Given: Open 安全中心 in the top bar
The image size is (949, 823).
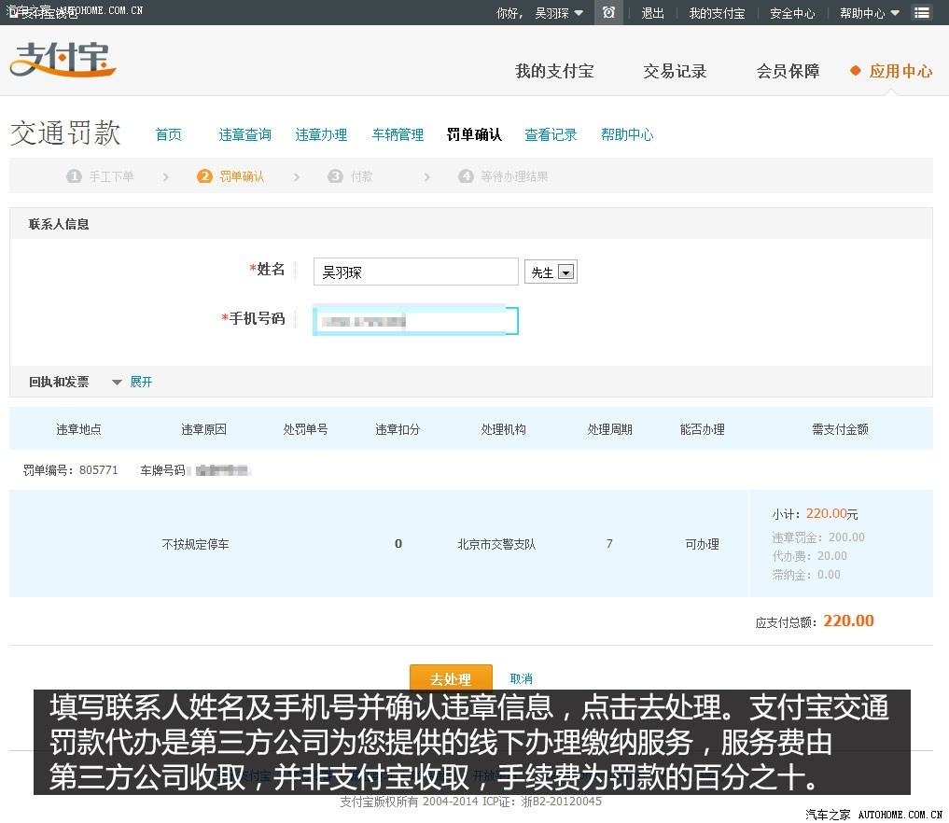Looking at the screenshot, I should tap(791, 13).
